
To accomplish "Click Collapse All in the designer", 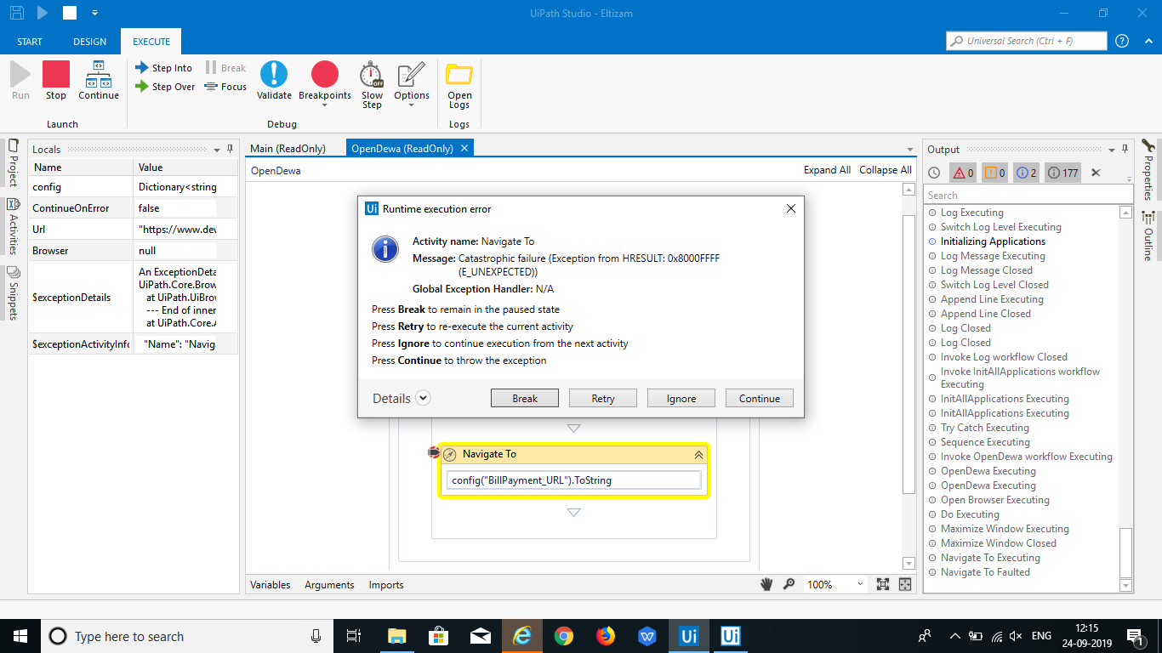I will pos(886,170).
